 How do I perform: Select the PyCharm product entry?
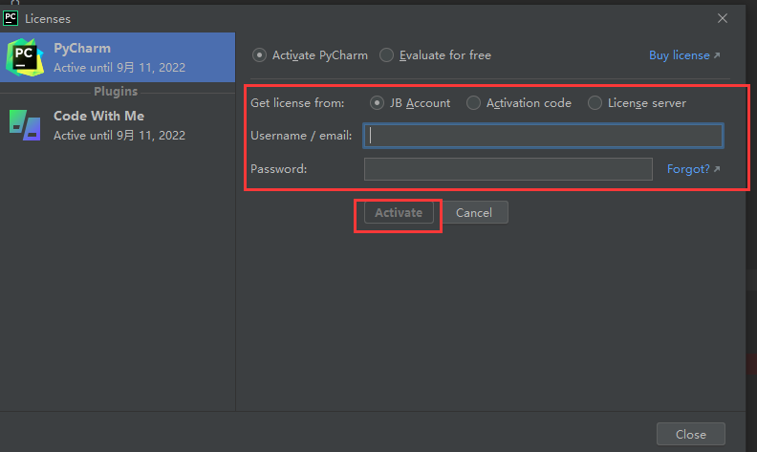(118, 57)
